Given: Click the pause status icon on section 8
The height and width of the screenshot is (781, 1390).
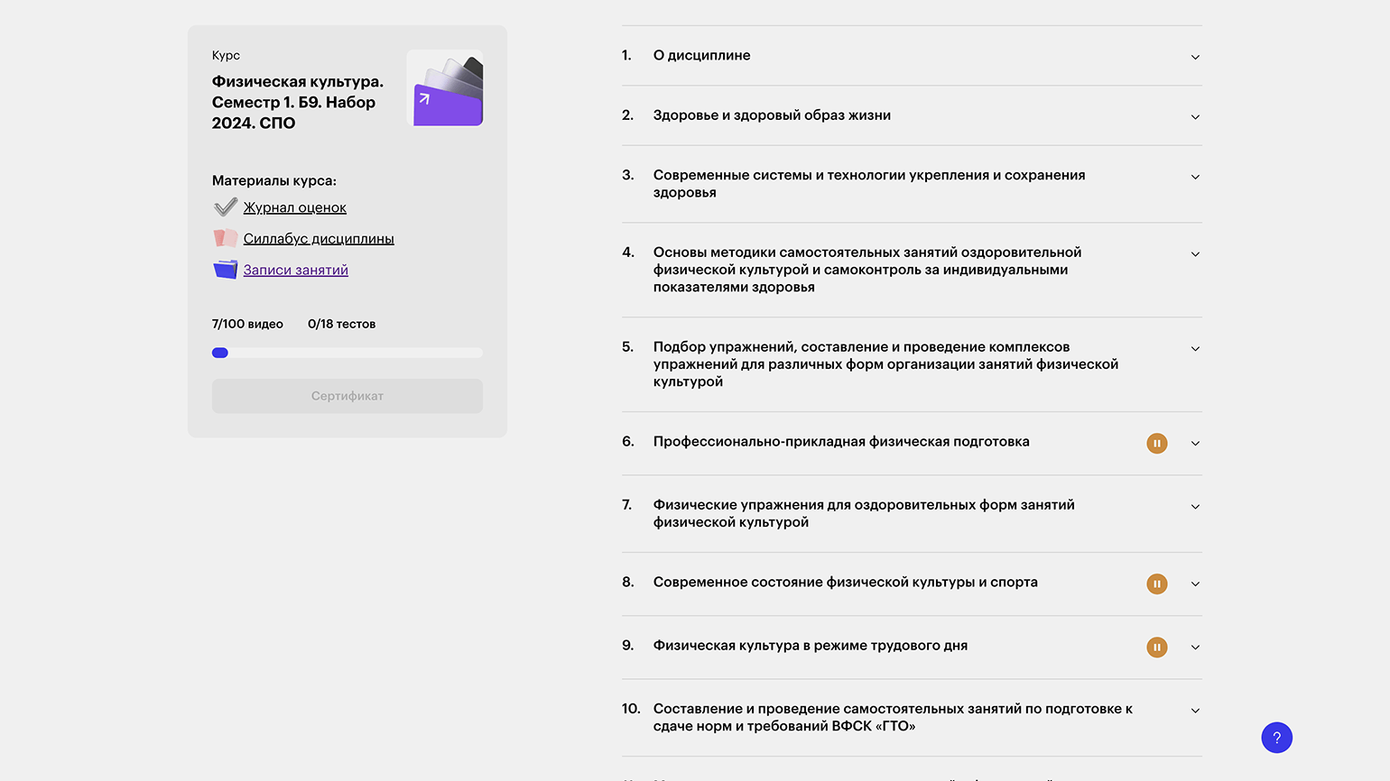Looking at the screenshot, I should (1156, 583).
